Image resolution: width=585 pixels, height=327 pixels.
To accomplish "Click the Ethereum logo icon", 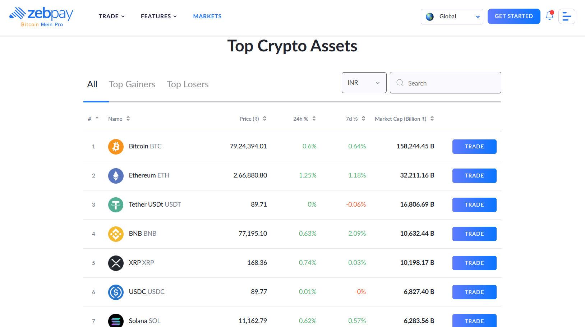I will click(x=116, y=175).
